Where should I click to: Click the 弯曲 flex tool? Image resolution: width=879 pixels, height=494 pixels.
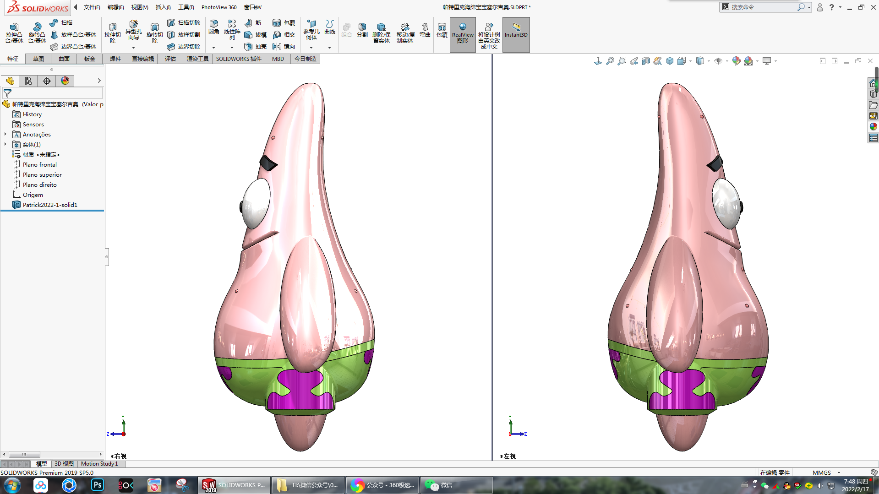[425, 30]
